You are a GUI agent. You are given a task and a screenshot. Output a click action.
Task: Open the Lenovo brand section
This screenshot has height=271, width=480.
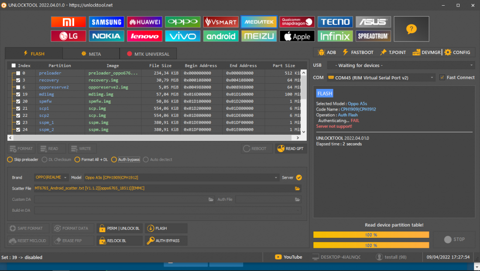(x=144, y=36)
